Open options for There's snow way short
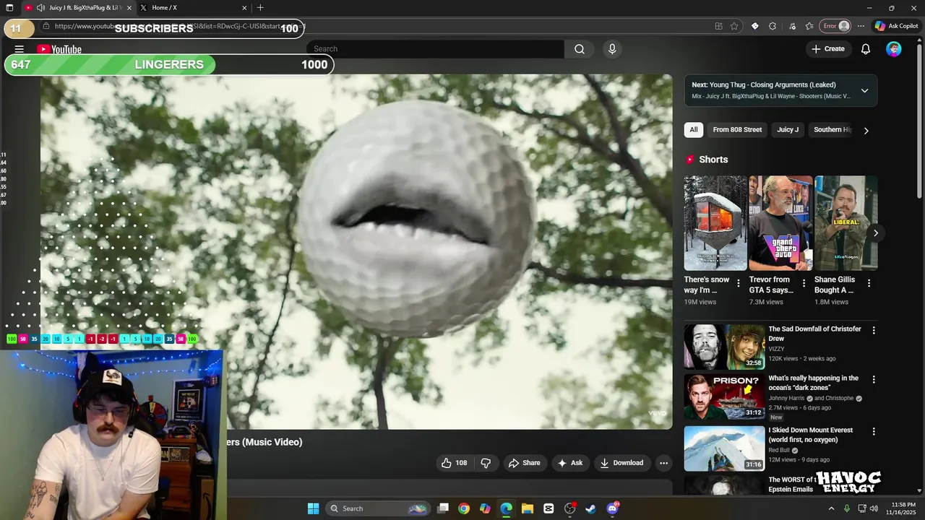 [739, 284]
